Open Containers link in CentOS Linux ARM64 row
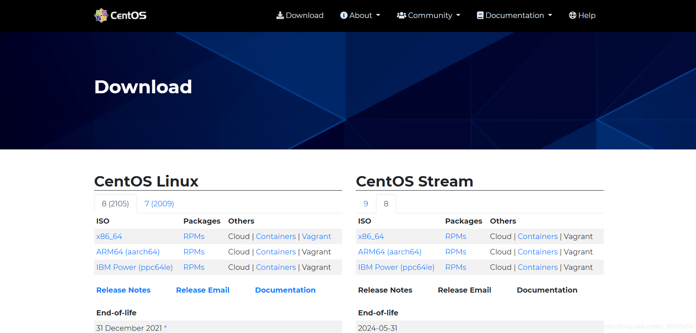This screenshot has height=333, width=696. tap(276, 252)
